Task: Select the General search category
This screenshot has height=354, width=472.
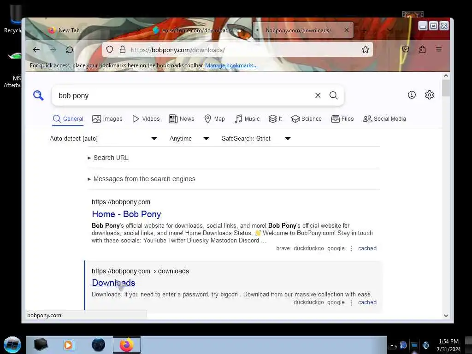Action: pos(68,119)
